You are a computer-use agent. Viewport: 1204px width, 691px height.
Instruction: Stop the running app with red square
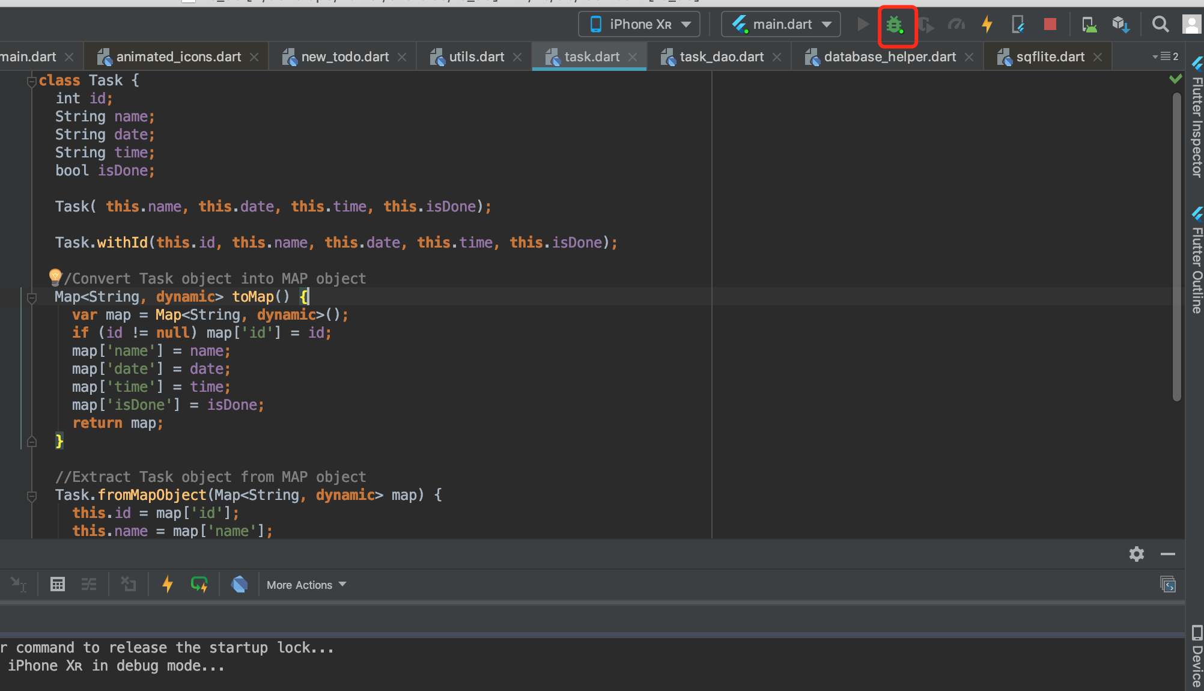click(1050, 25)
